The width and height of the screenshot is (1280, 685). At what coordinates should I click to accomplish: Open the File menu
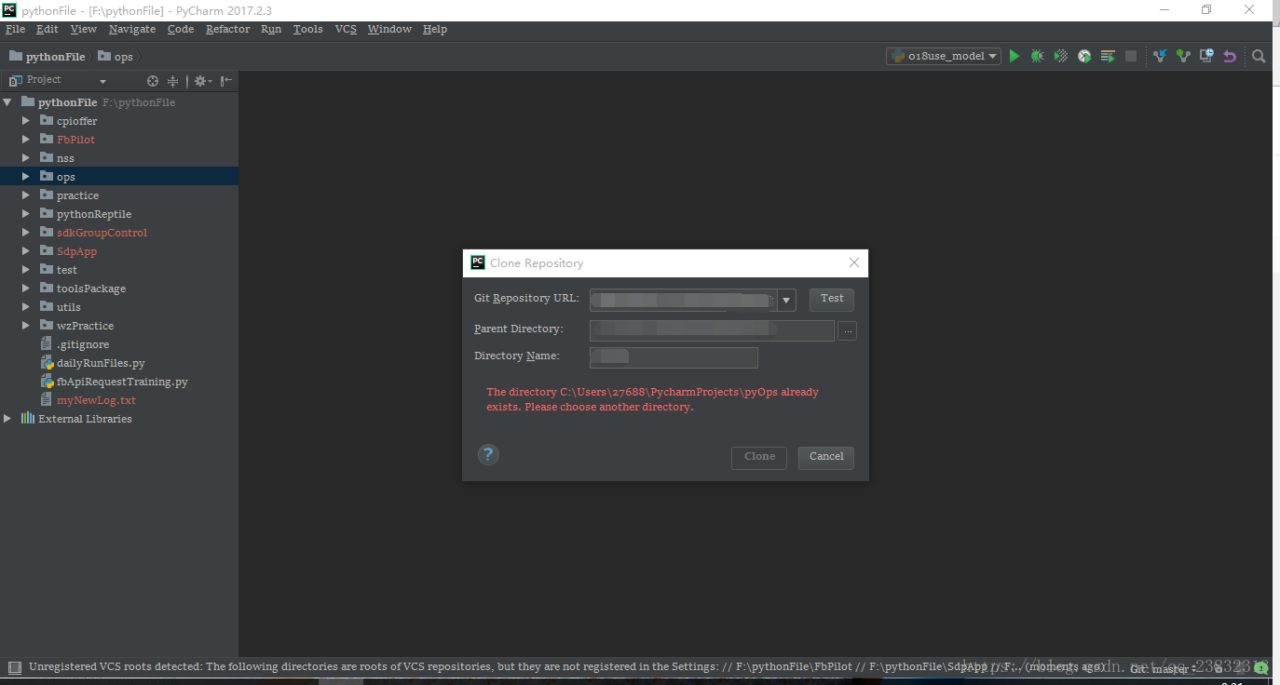click(x=15, y=29)
